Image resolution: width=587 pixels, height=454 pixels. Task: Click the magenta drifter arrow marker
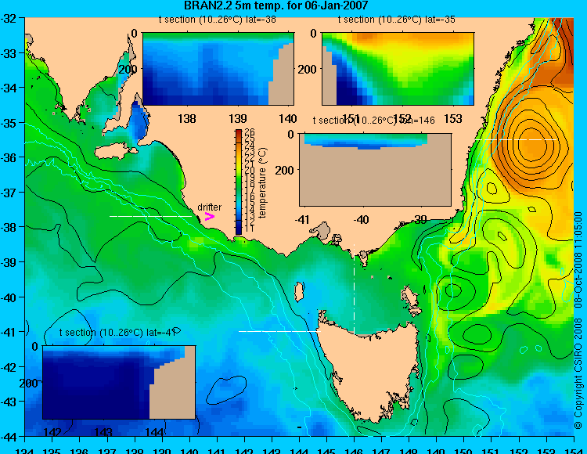click(x=210, y=217)
